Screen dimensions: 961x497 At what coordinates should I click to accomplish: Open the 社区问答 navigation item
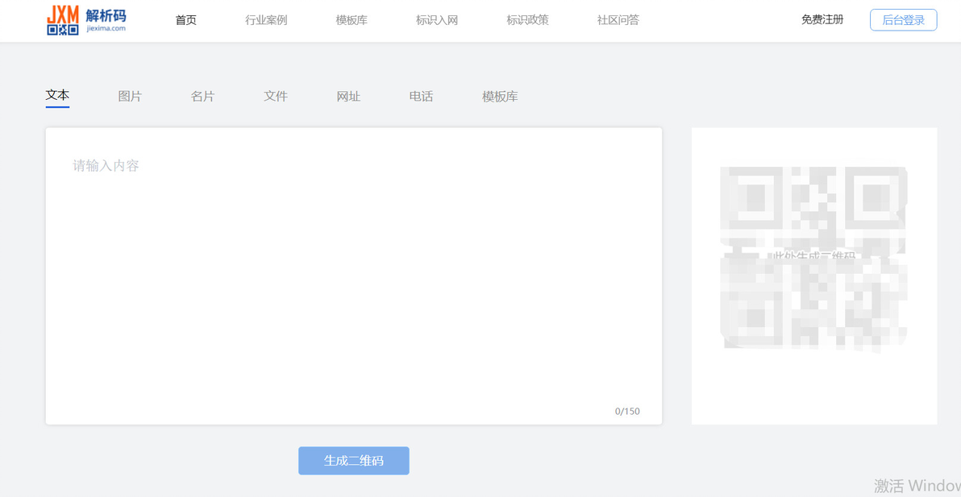coord(618,20)
